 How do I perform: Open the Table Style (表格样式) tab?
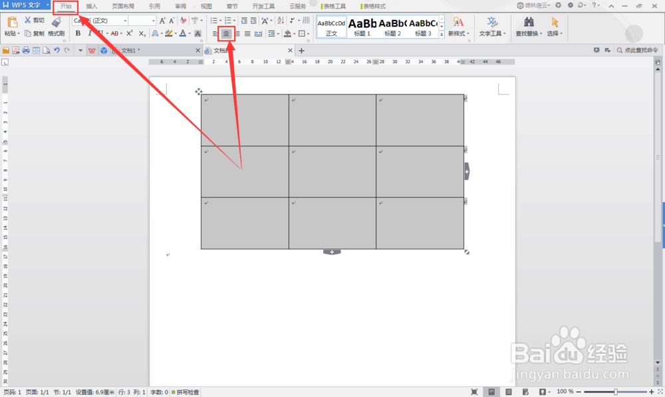373,7
